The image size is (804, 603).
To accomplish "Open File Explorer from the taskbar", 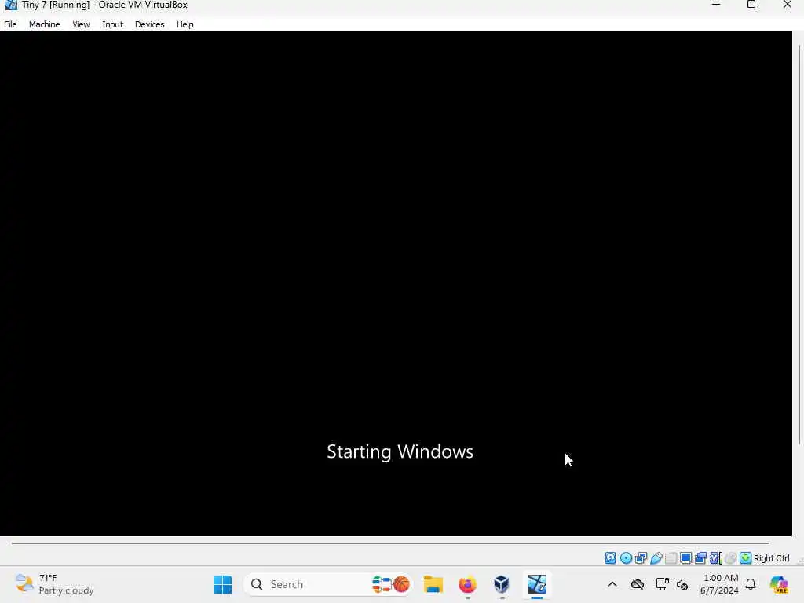I will click(433, 584).
